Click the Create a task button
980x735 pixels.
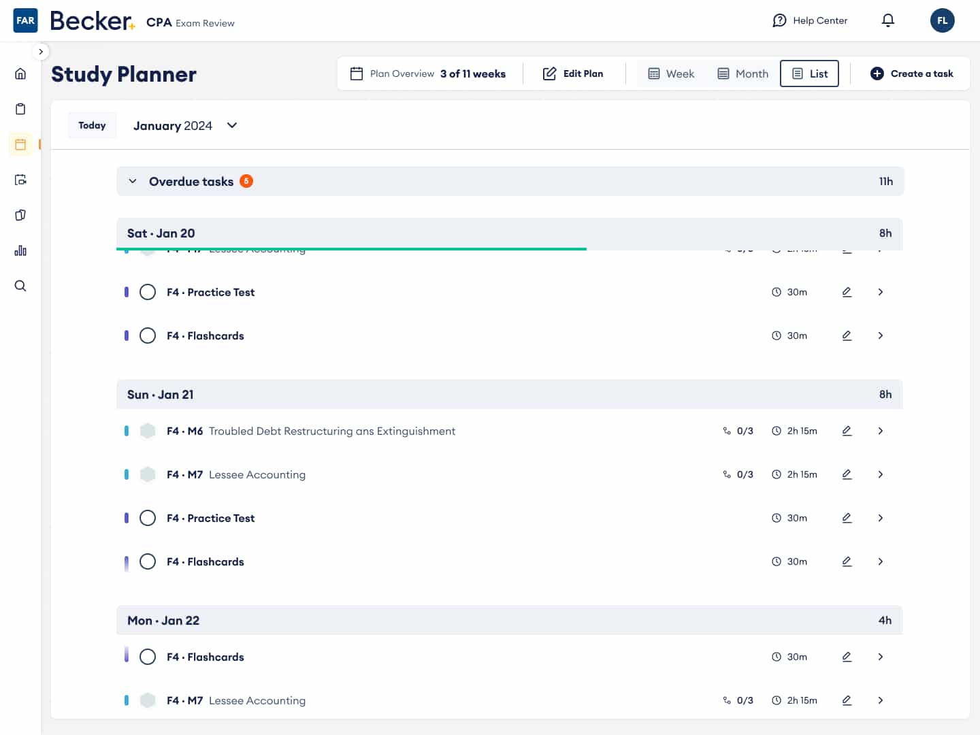click(x=911, y=73)
